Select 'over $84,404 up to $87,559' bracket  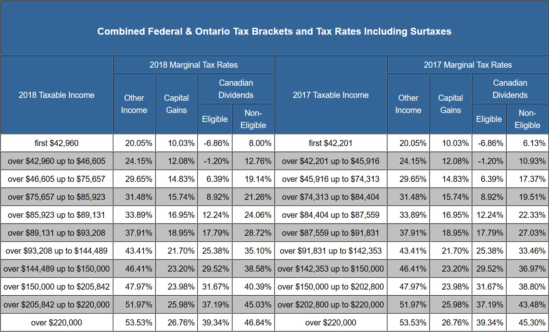coord(330,215)
